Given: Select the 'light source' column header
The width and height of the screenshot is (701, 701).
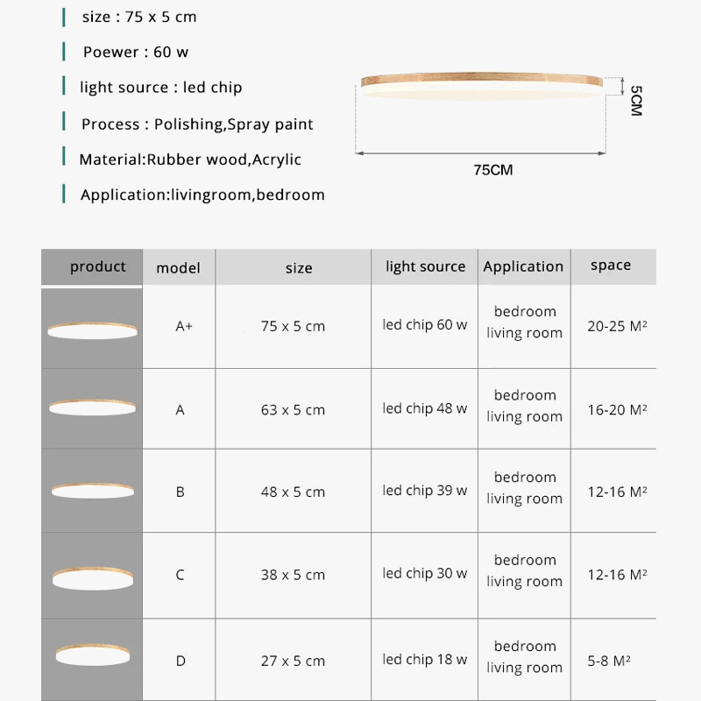Looking at the screenshot, I should pos(425,266).
